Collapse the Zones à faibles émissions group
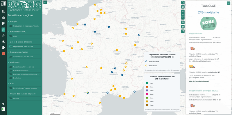 click(9, 42)
